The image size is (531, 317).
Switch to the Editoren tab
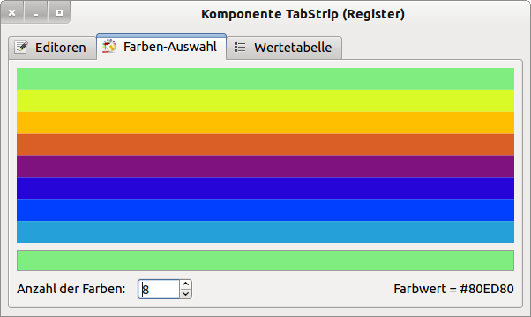coord(53,48)
